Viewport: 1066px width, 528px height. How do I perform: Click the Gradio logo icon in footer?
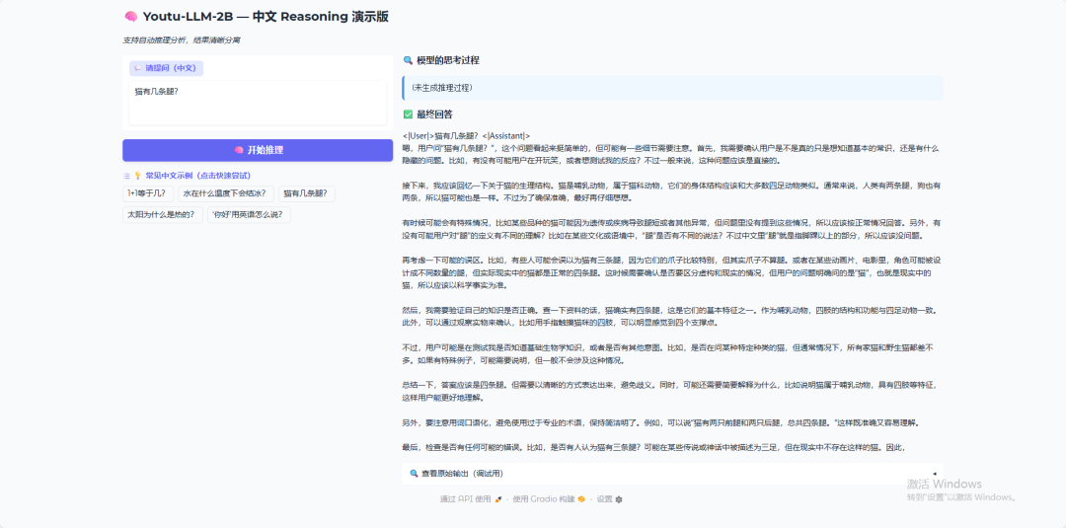click(581, 499)
